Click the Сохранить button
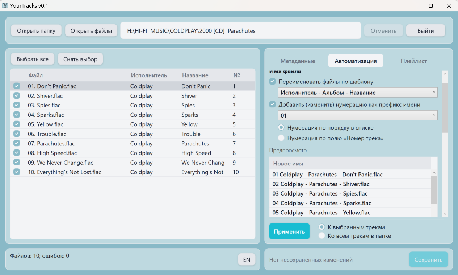 [x=428, y=259]
